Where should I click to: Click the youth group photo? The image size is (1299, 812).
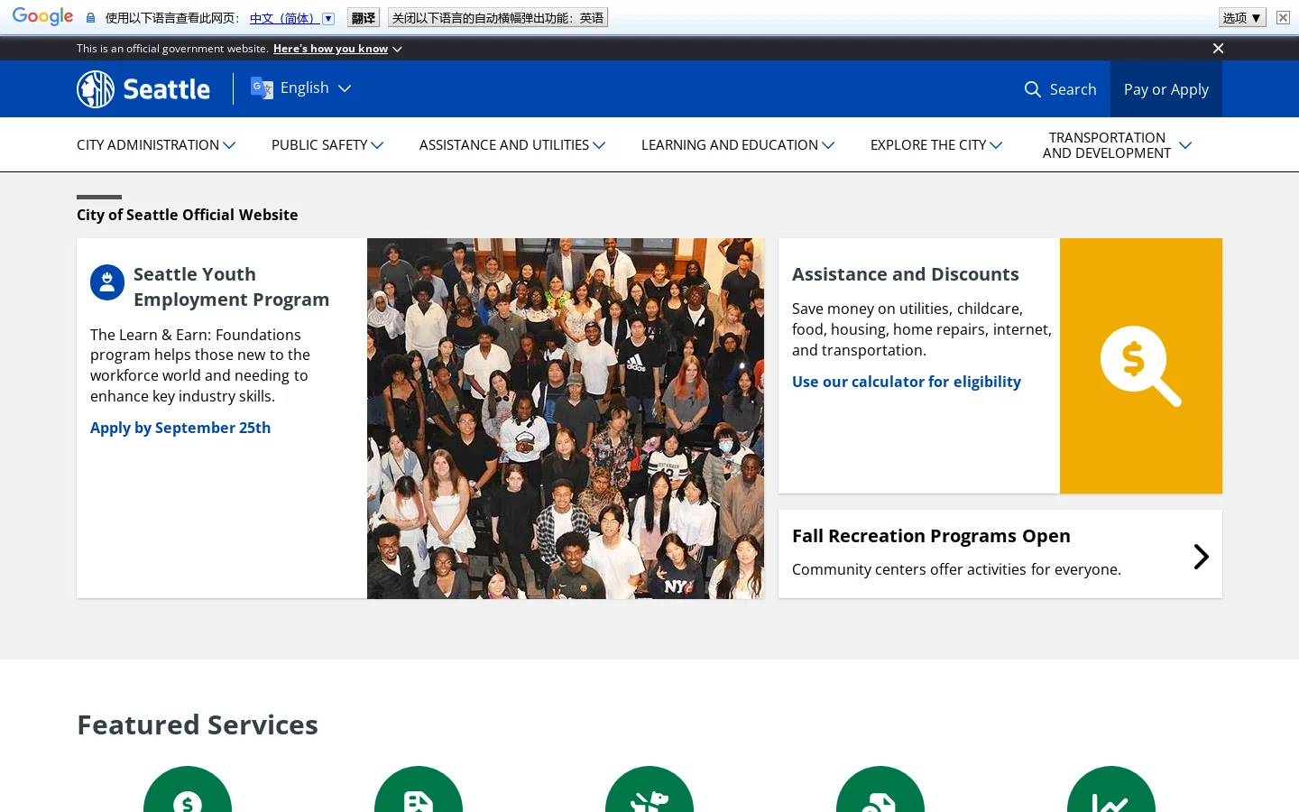[x=566, y=419]
